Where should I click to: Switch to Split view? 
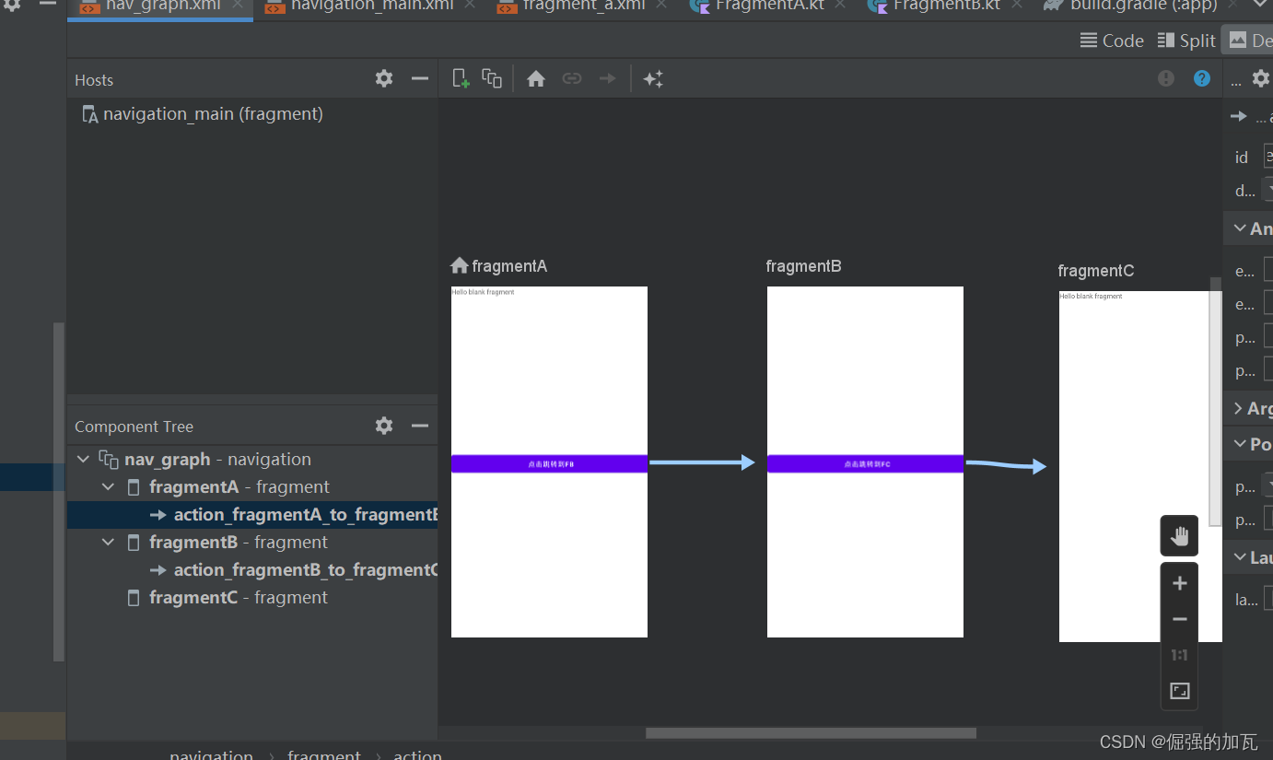pos(1186,41)
